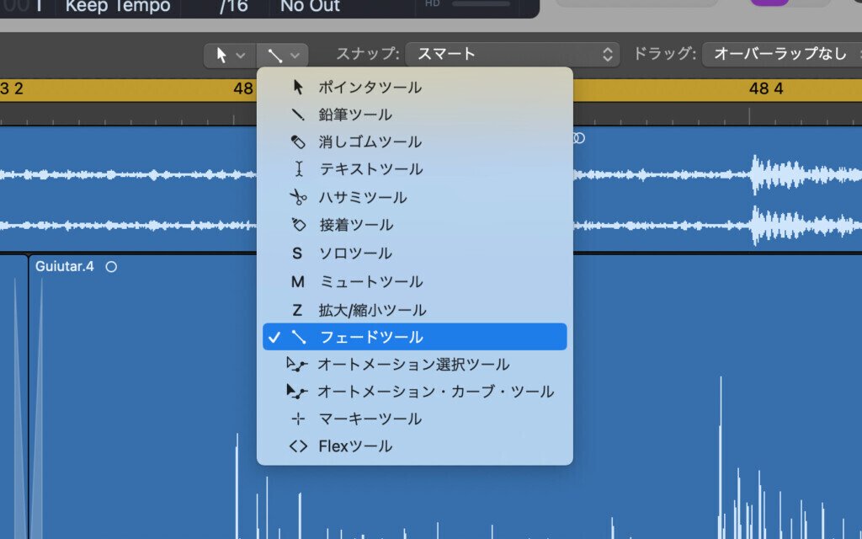This screenshot has height=539, width=862.
Task: Choose 鉛筆ツール menu entry
Action: [414, 115]
